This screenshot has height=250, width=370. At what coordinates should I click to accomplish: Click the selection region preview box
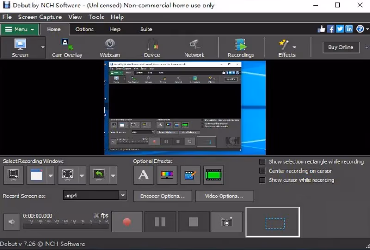273,222
